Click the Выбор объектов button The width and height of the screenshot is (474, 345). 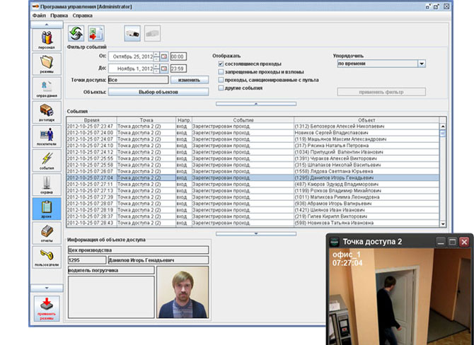(158, 92)
